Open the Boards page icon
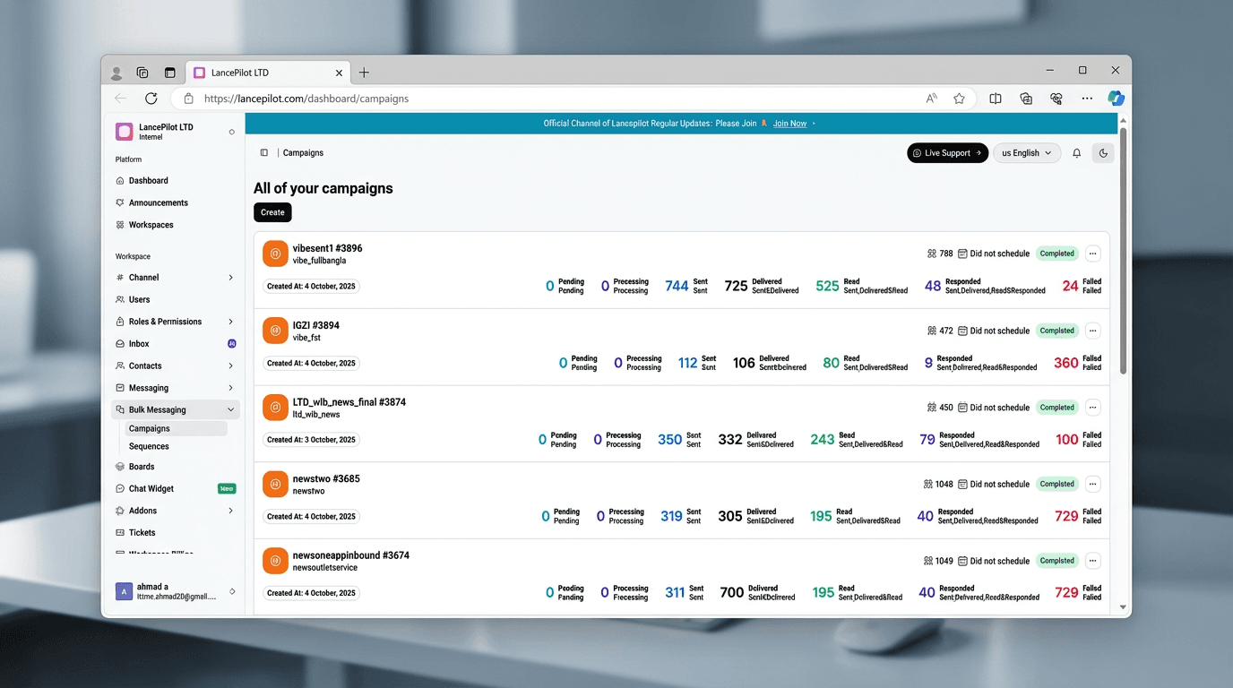 point(120,467)
